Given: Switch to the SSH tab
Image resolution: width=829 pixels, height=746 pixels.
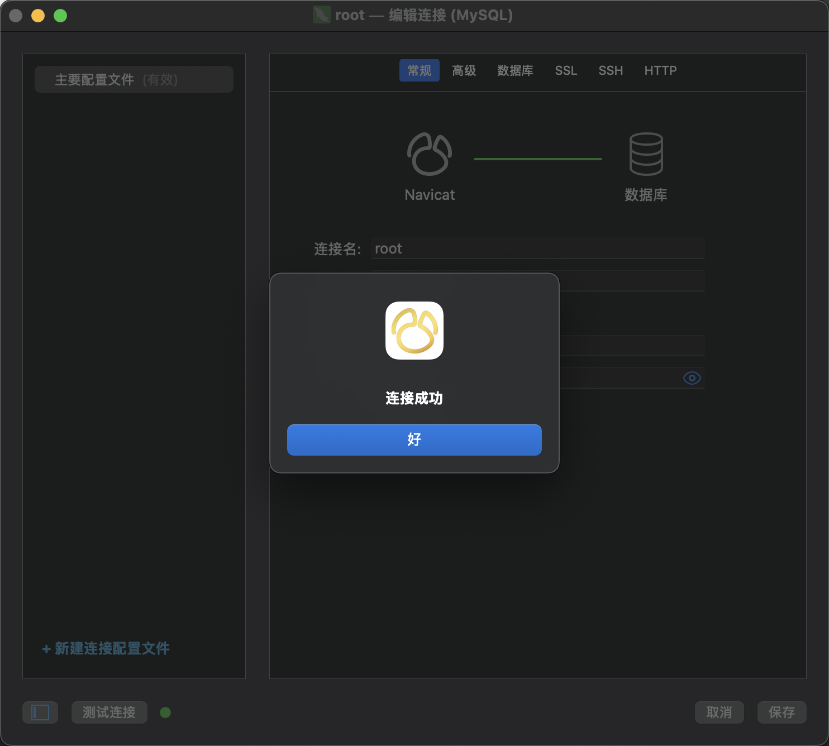Looking at the screenshot, I should point(611,70).
